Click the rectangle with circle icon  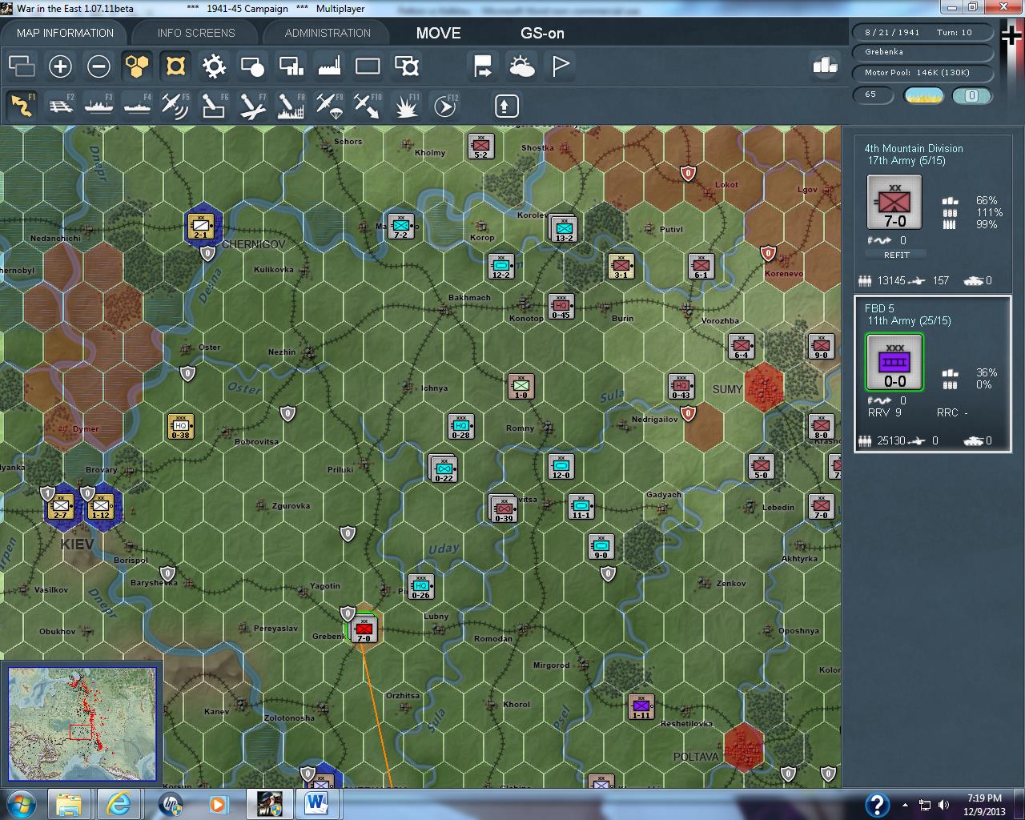tap(252, 66)
